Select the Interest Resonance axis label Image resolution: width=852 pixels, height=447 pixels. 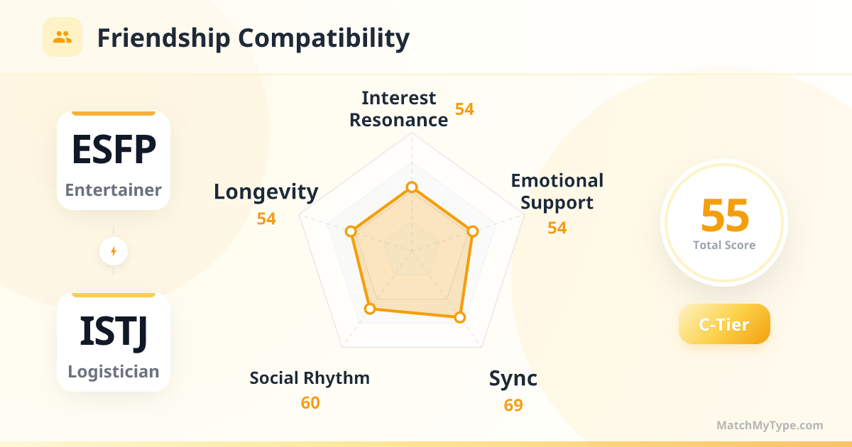[398, 109]
